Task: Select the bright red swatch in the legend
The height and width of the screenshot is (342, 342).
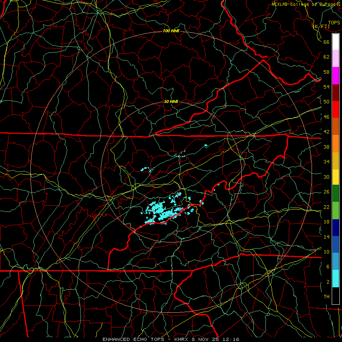Action: point(336,109)
